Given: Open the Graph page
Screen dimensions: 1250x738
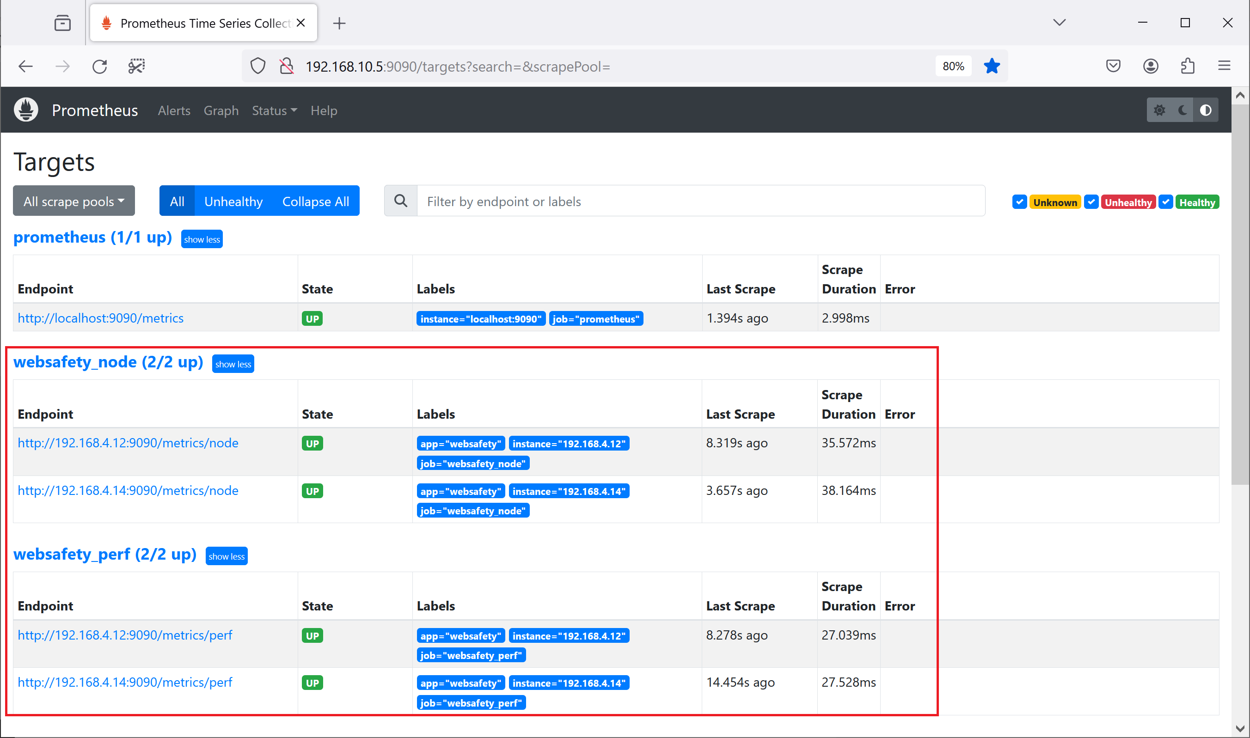Looking at the screenshot, I should point(221,110).
